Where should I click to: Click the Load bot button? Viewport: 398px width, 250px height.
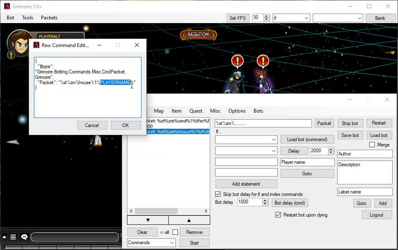click(x=379, y=135)
